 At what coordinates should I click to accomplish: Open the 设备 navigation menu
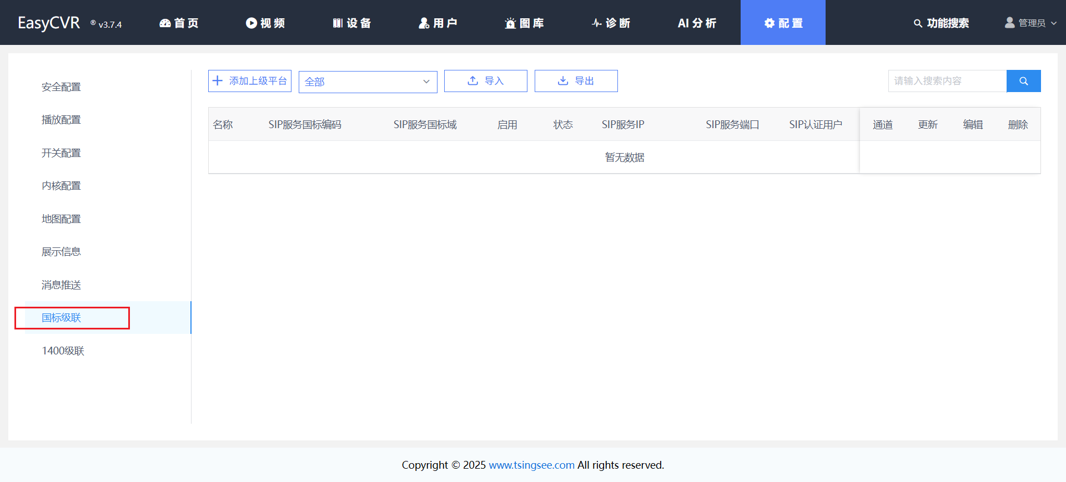pyautogui.click(x=352, y=23)
